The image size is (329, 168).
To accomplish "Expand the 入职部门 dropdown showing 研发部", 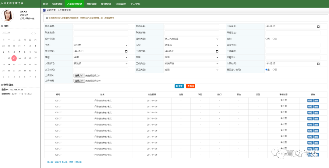I will pos(101,63).
